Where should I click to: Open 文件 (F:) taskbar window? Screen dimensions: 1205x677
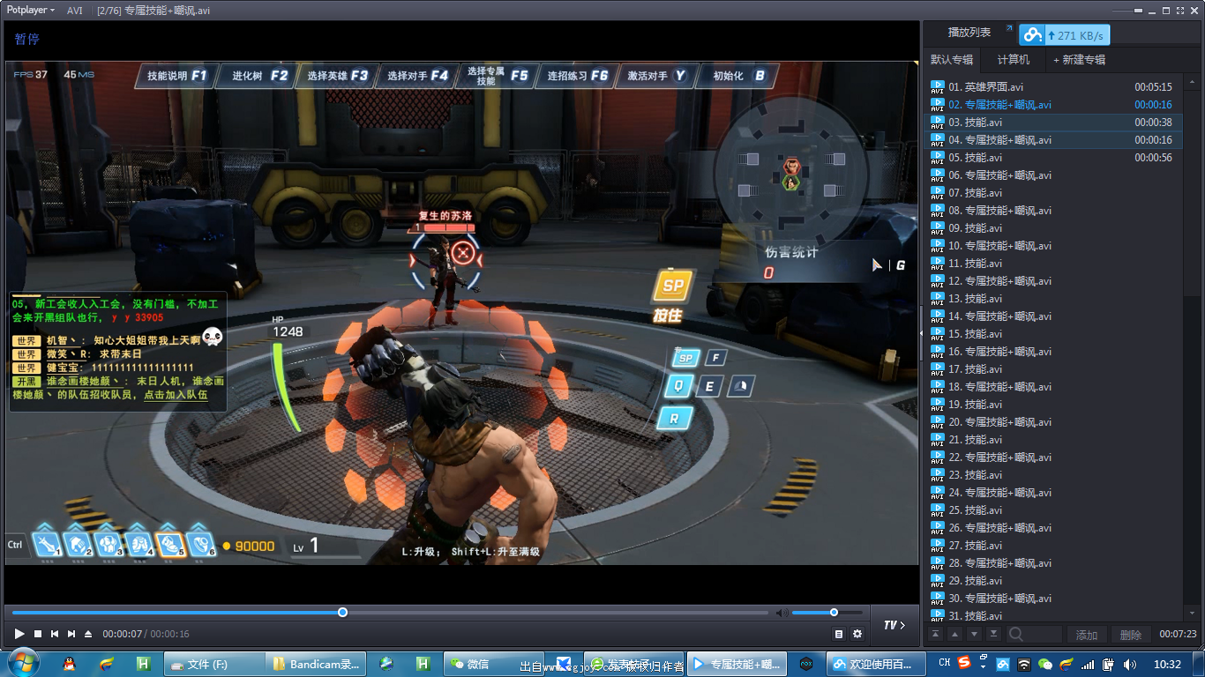pos(214,664)
